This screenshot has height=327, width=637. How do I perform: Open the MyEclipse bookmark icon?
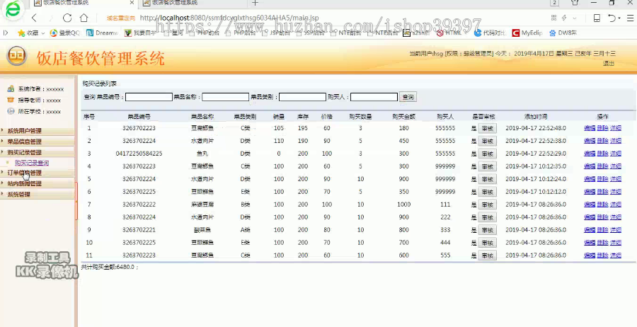tap(515, 33)
